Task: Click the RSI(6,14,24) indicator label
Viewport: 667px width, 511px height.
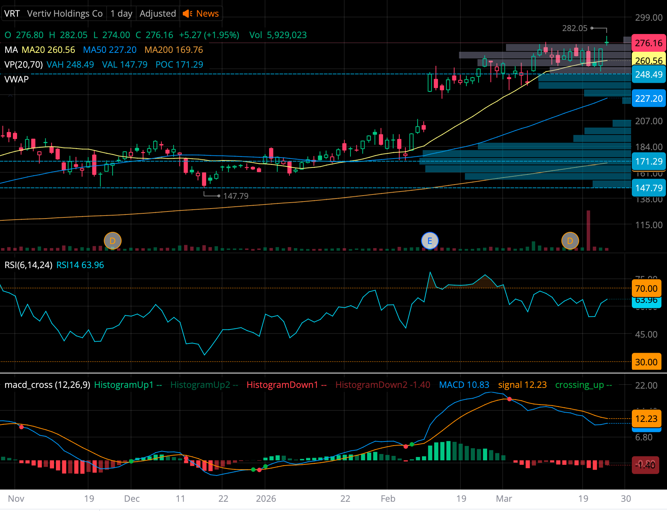Action: [x=29, y=265]
